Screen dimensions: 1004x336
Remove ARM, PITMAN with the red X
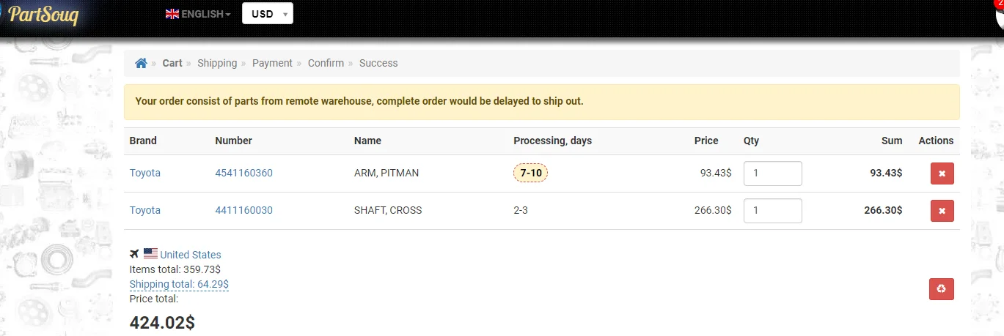click(942, 173)
